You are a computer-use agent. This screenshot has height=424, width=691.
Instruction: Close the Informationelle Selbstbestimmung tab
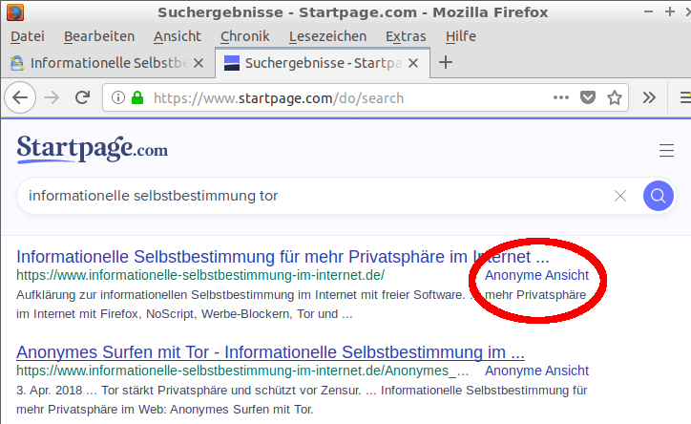pos(199,63)
